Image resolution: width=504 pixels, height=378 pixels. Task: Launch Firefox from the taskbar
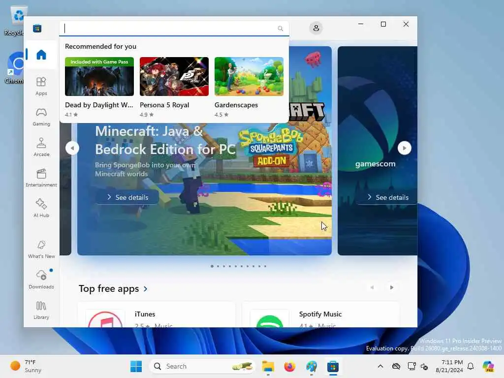point(289,366)
